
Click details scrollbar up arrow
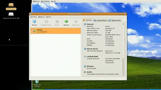123,24
